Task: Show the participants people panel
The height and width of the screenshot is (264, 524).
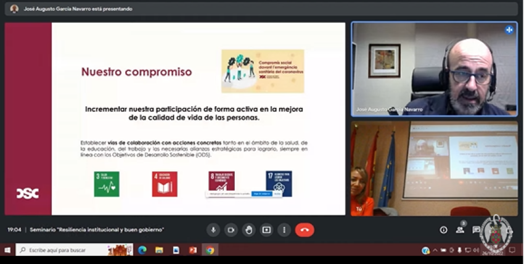Action: 460,230
